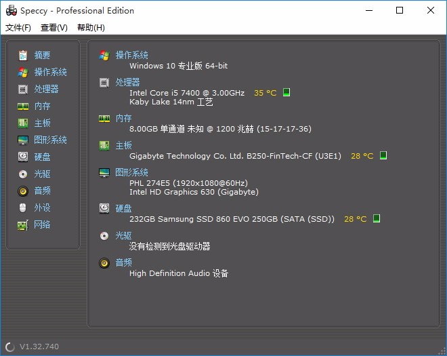The width and height of the screenshot is (447, 356).
Task: Click the Samsung SSD 860 EVO line
Action: click(232, 219)
